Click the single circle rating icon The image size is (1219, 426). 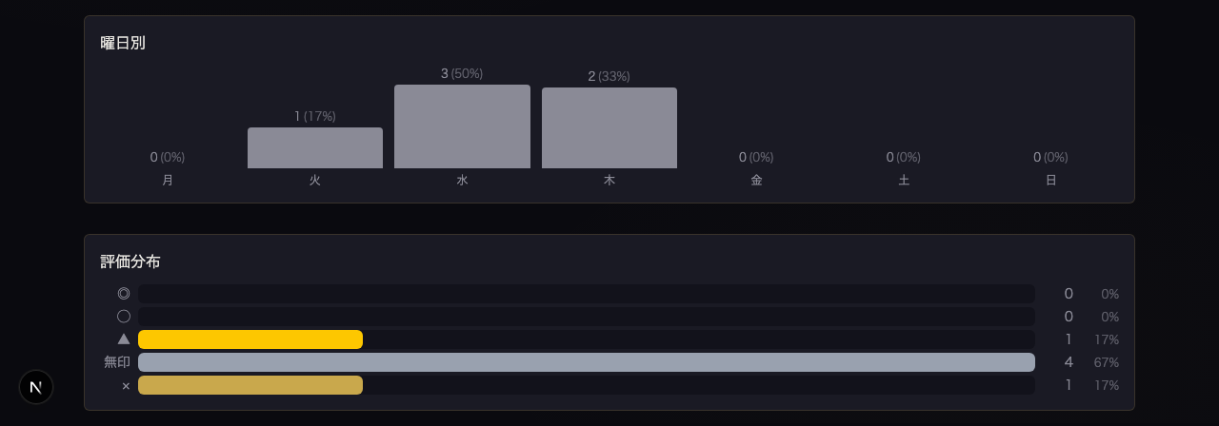[x=124, y=317]
